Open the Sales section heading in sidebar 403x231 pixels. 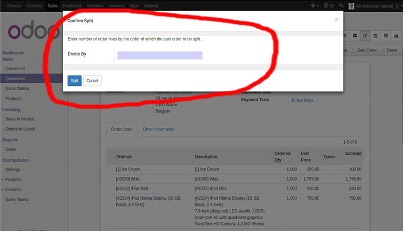(7, 59)
